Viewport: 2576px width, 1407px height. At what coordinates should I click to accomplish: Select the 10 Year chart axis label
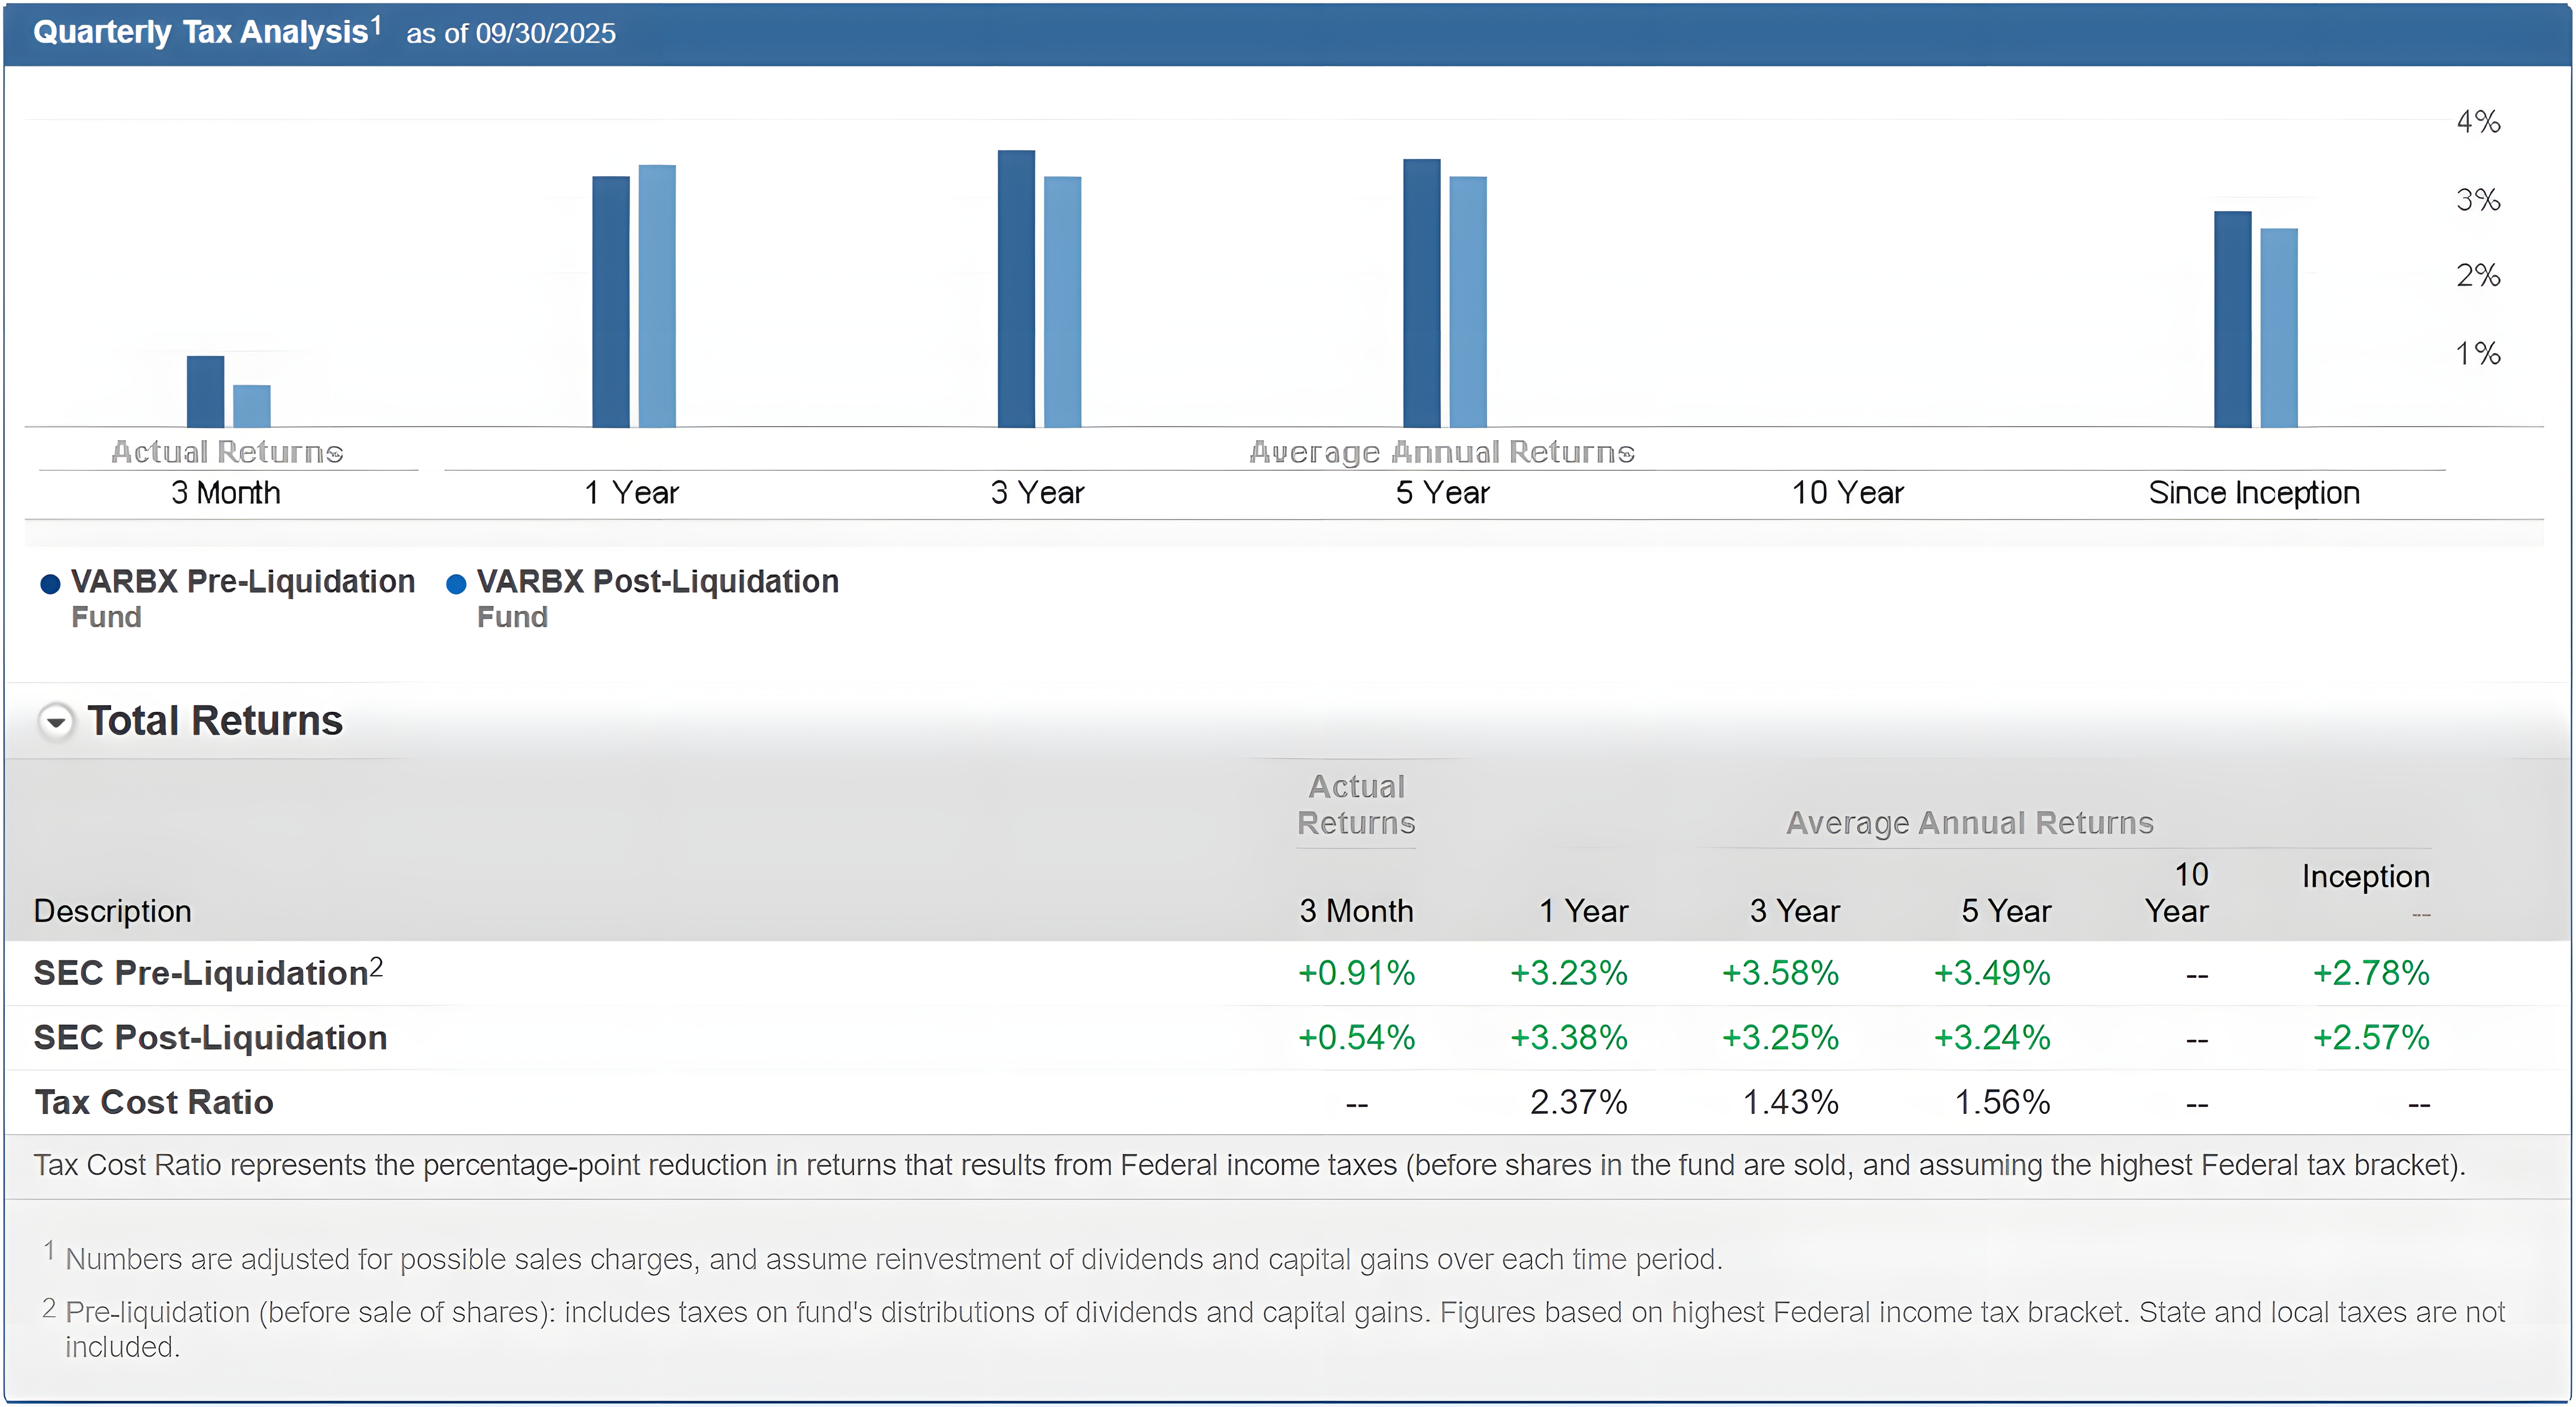pos(1847,493)
